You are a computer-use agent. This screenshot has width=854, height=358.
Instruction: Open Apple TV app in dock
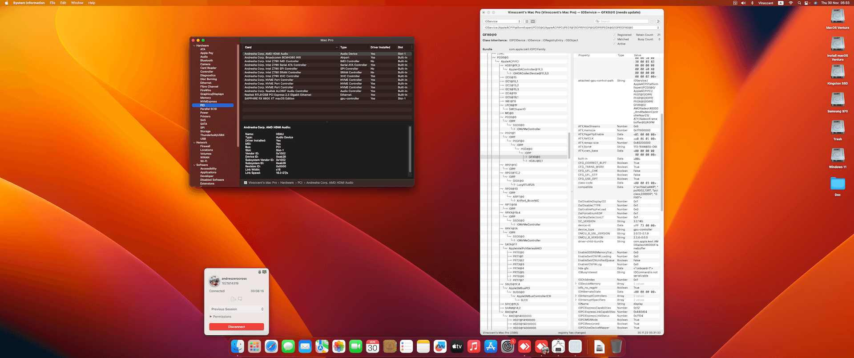pos(457,346)
